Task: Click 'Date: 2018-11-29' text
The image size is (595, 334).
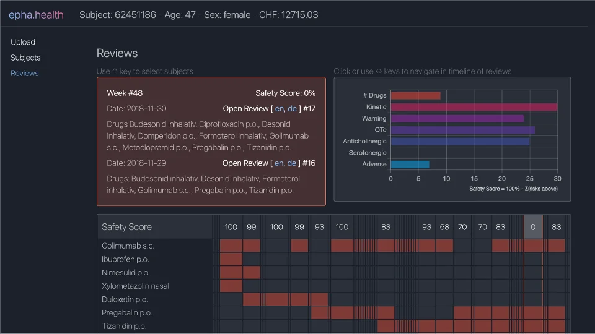Action: click(136, 163)
